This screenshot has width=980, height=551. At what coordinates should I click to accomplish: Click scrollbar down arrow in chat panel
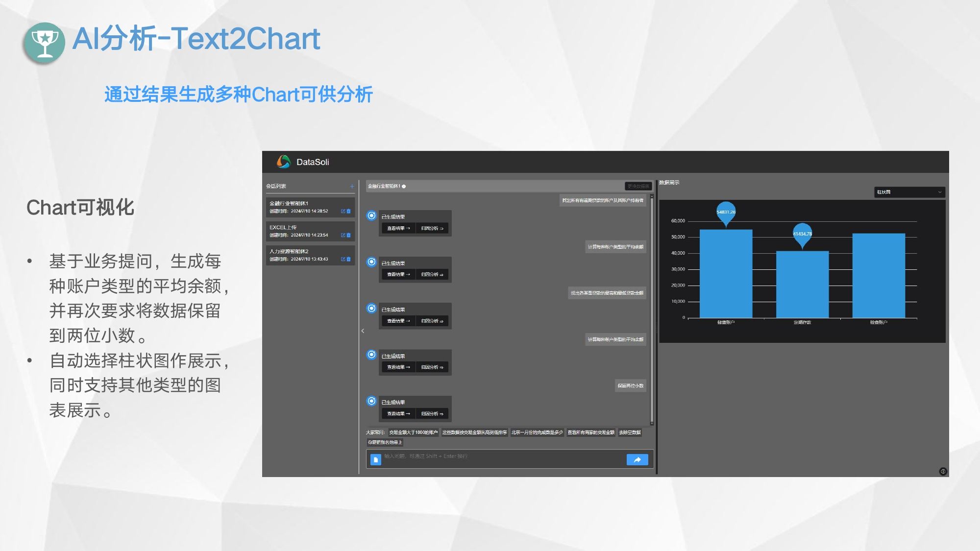click(652, 422)
